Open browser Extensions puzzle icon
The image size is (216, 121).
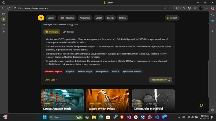point(177,8)
